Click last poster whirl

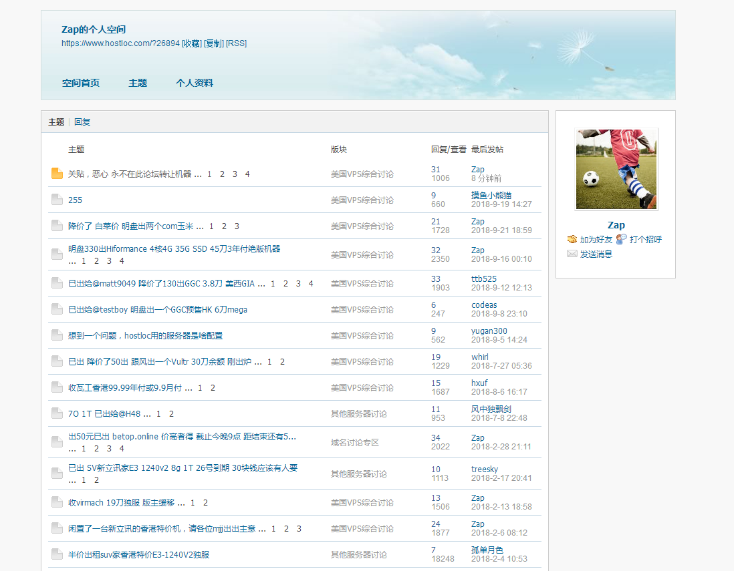pos(480,357)
